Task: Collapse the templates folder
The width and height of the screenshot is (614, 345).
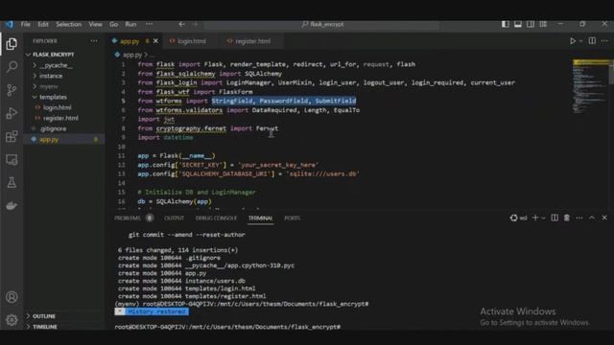Action: [35, 97]
